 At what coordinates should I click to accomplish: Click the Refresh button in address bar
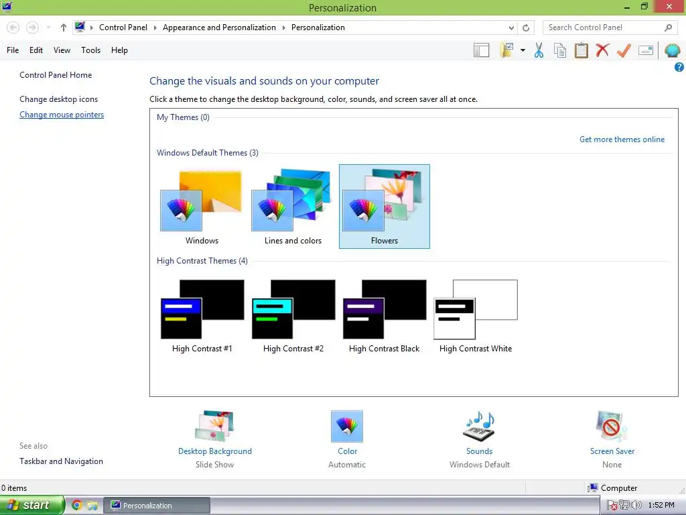tap(526, 27)
